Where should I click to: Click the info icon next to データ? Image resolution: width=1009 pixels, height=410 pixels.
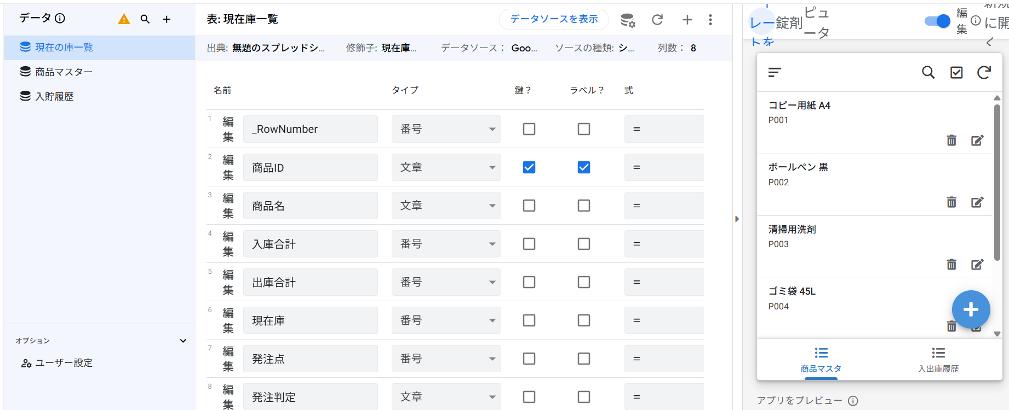pos(60,18)
